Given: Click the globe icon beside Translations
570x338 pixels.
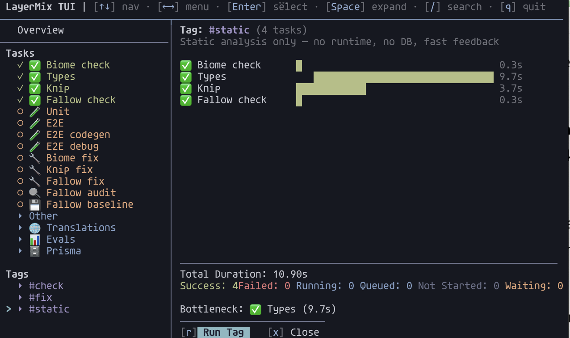Looking at the screenshot, I should tap(35, 228).
